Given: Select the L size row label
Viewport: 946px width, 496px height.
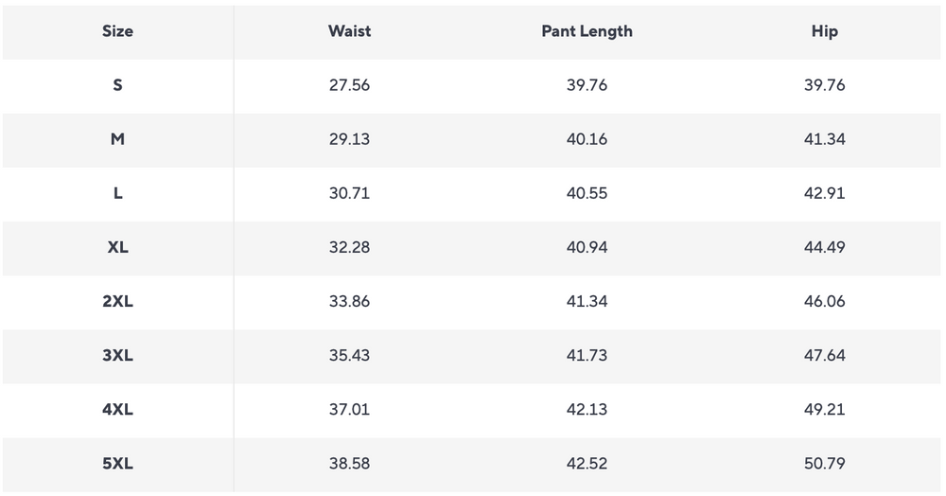Looking at the screenshot, I should [117, 193].
